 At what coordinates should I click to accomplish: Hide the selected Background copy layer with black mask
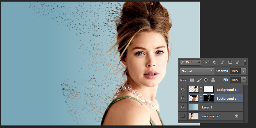point(183,98)
